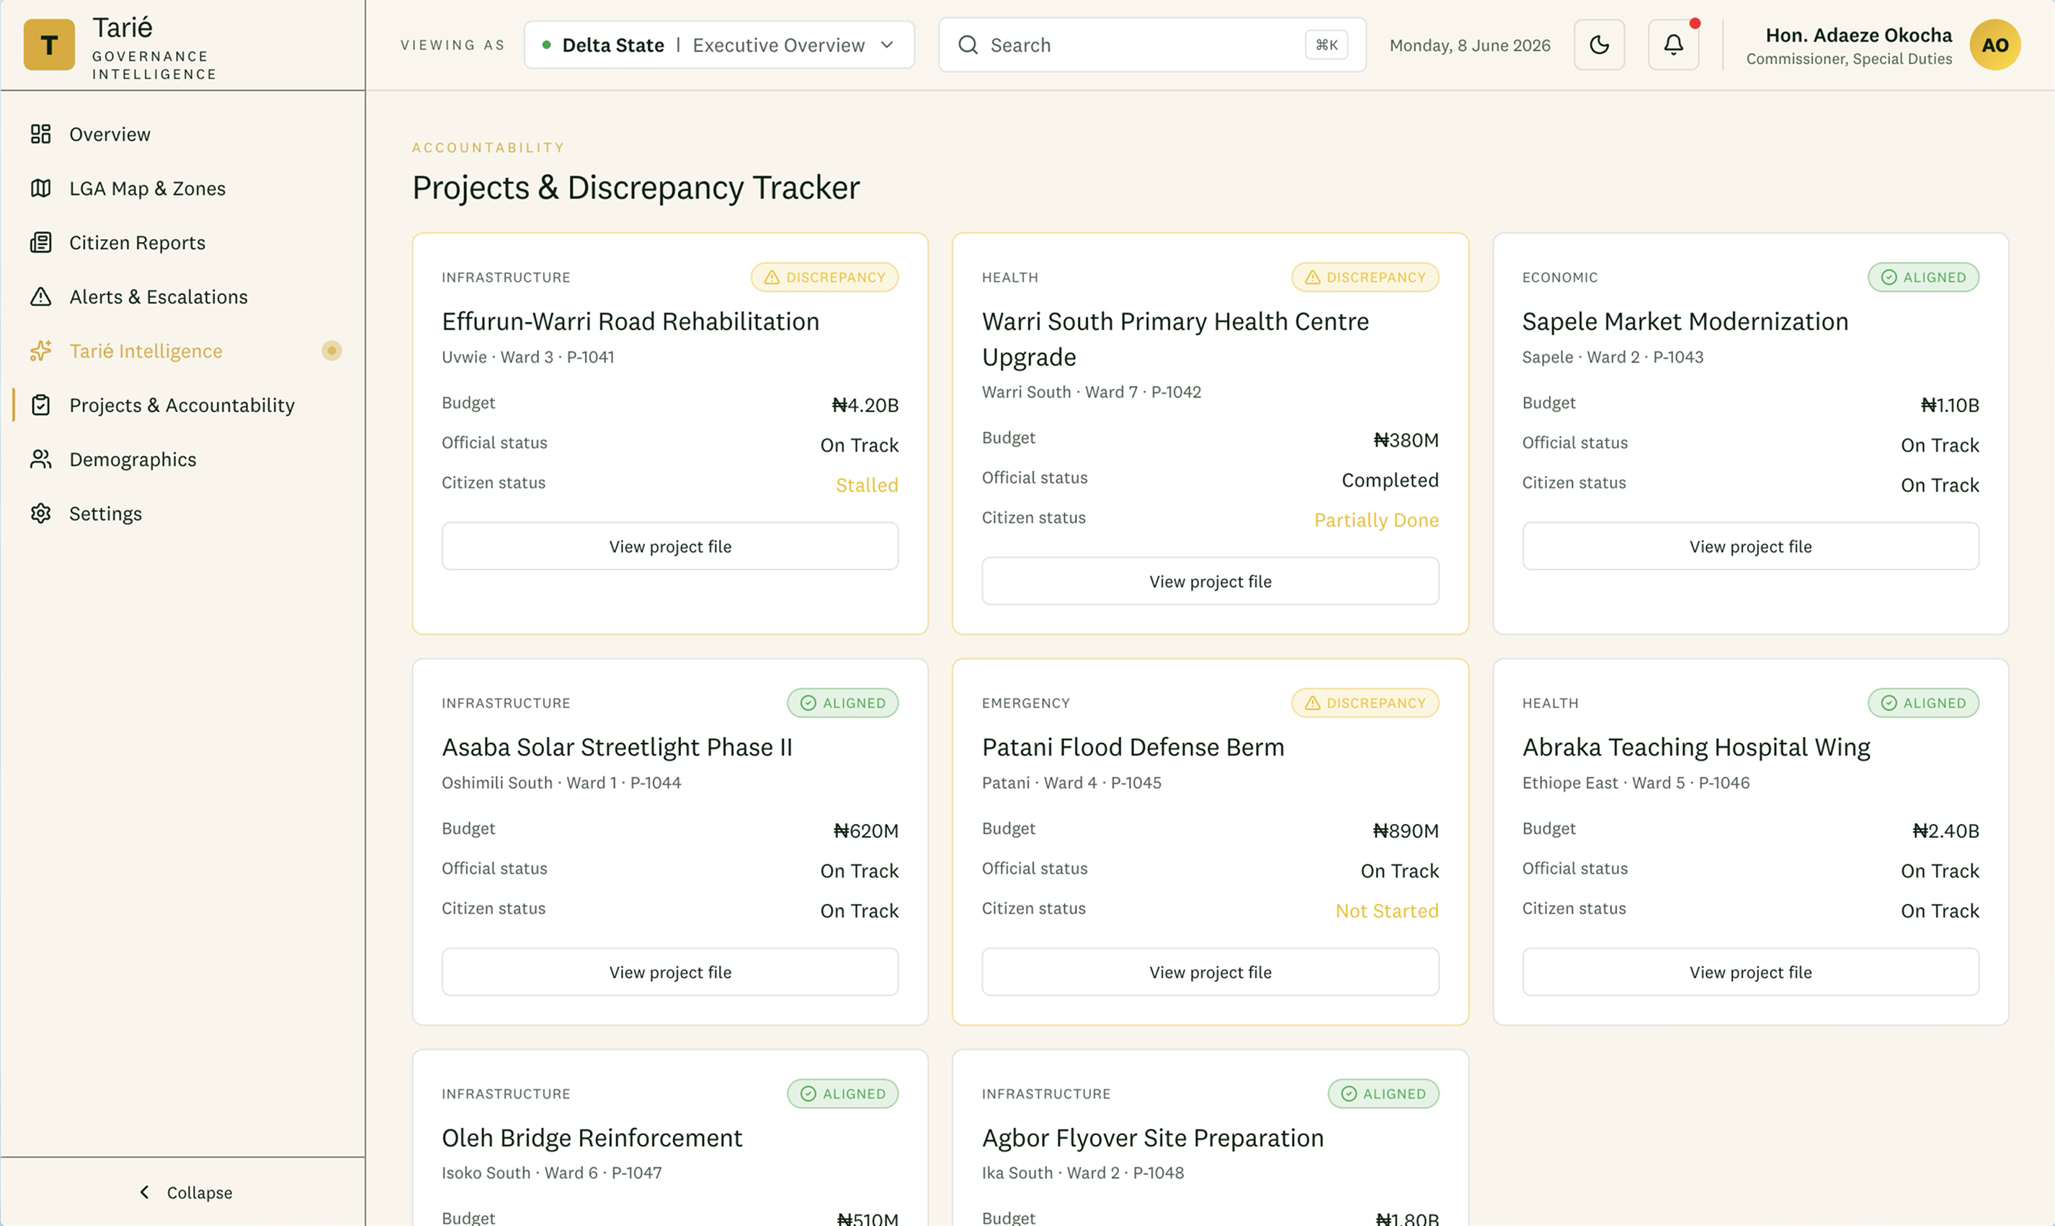Click the LGA Map & Zones map icon
2055x1226 pixels.
40,188
